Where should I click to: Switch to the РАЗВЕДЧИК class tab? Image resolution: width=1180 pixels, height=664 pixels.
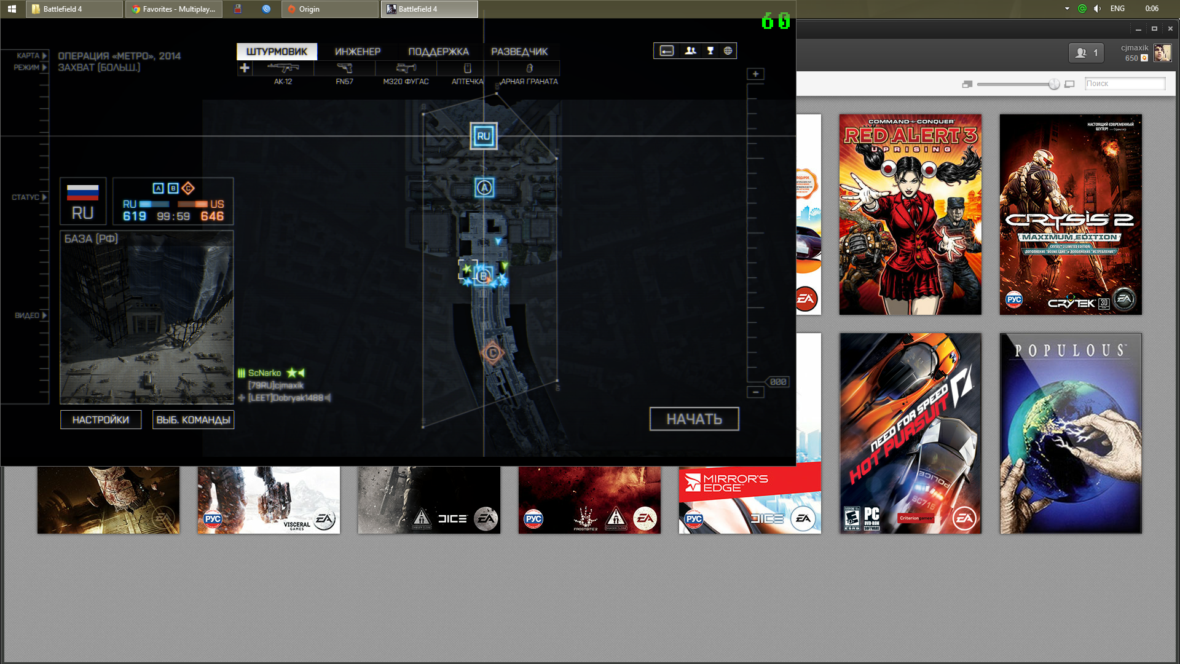(519, 52)
